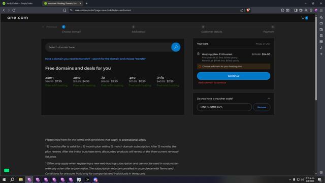Click the green chat widget button
325x183 pixels.
7,170
